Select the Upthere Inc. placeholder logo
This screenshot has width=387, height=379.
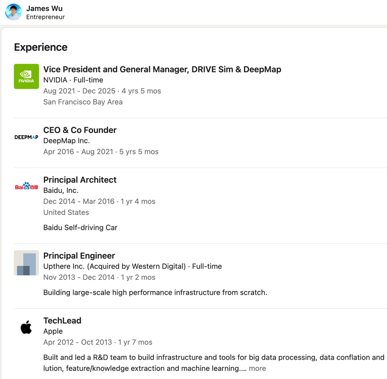pos(26,263)
